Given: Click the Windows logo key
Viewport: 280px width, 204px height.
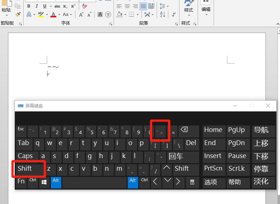Looking at the screenshot, I should tap(44, 182).
